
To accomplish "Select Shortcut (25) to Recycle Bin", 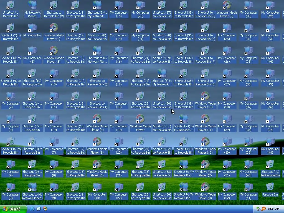I will [x=140, y=168].
